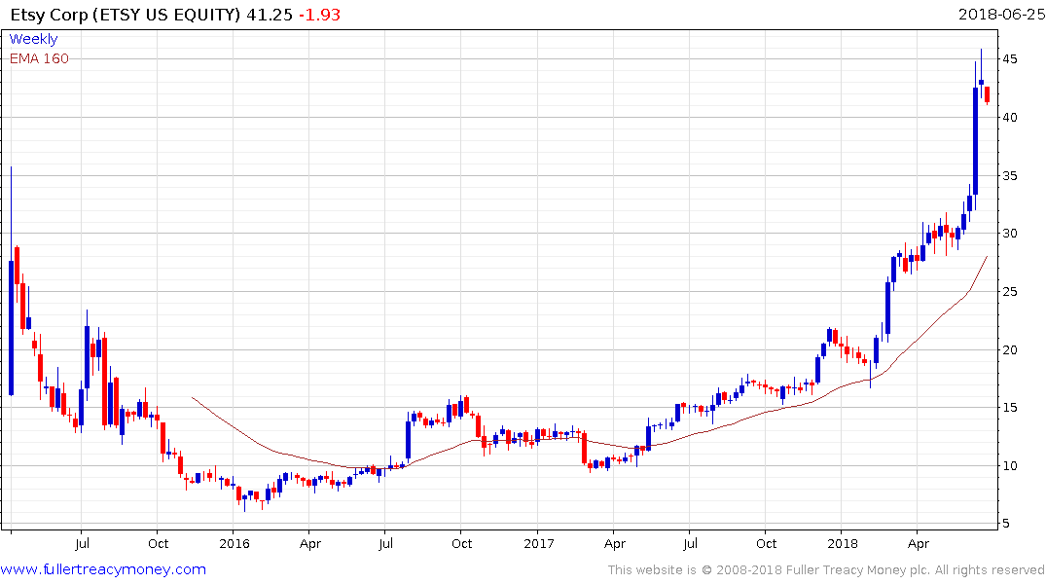Click the '2018' time axis label

843,543
